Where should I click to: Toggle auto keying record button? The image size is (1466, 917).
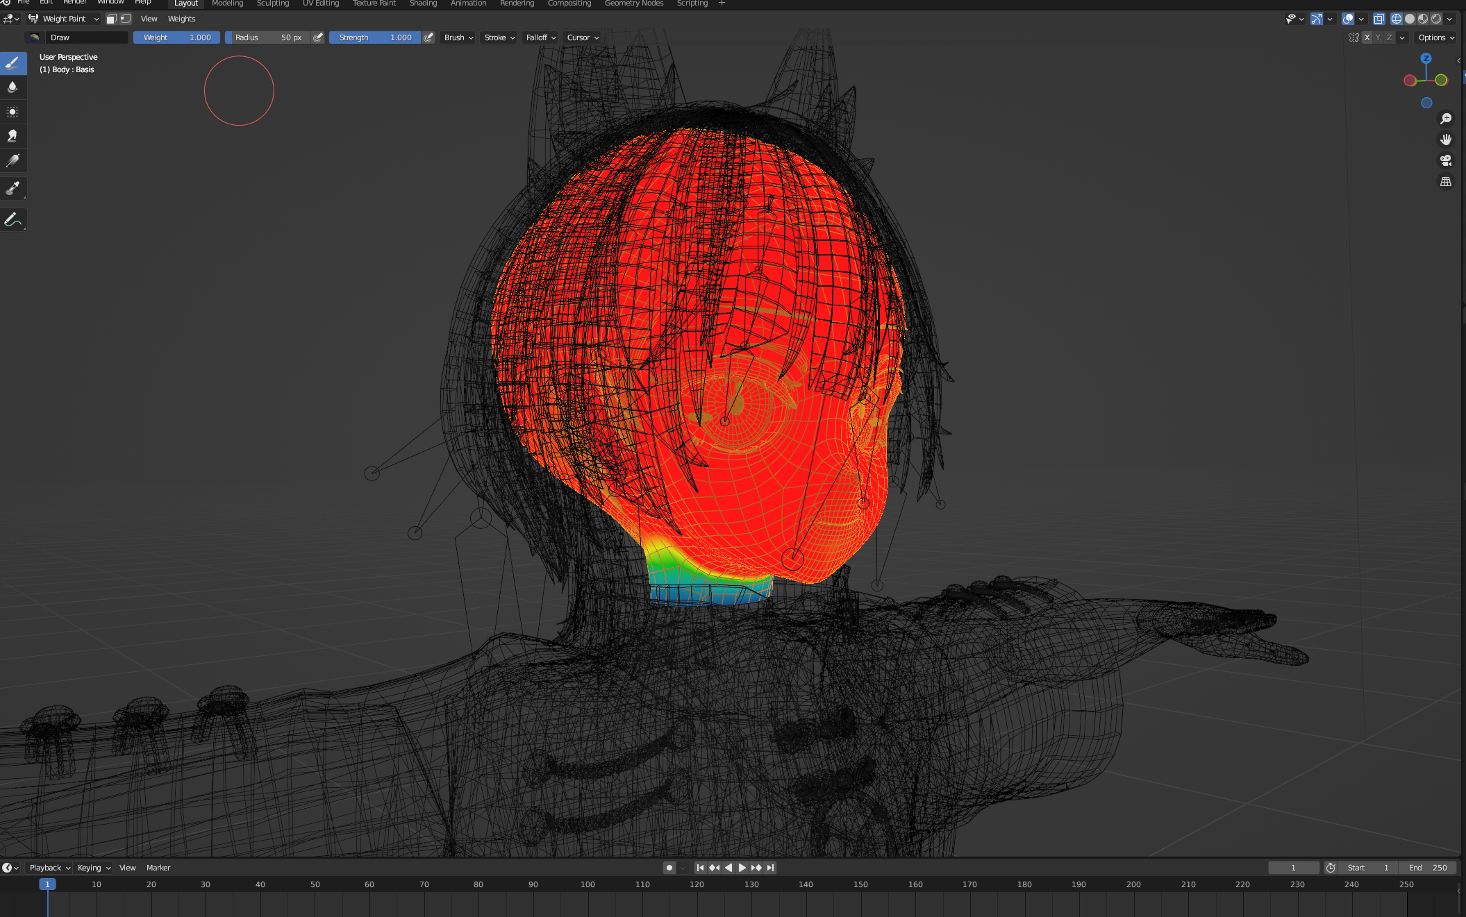669,868
